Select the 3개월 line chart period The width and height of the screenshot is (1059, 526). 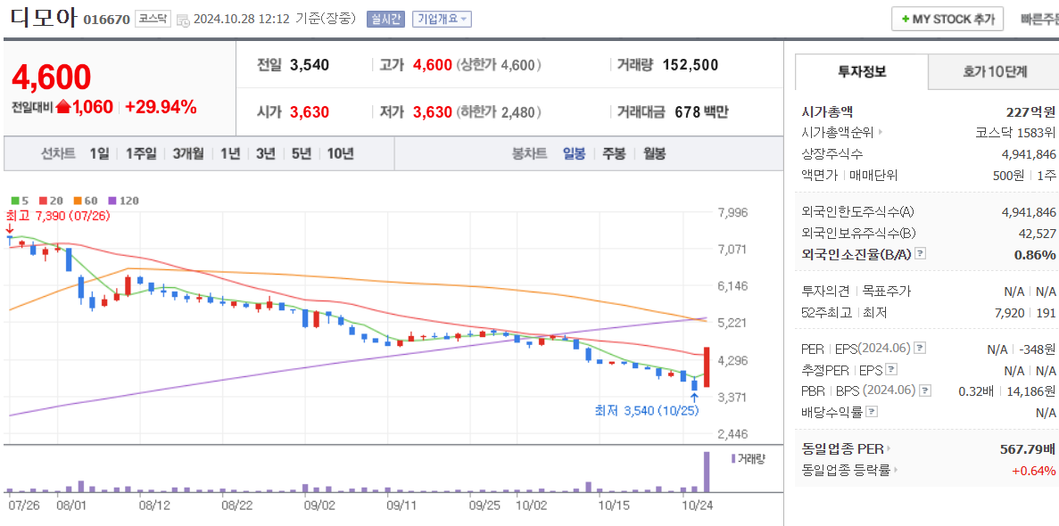coord(187,154)
